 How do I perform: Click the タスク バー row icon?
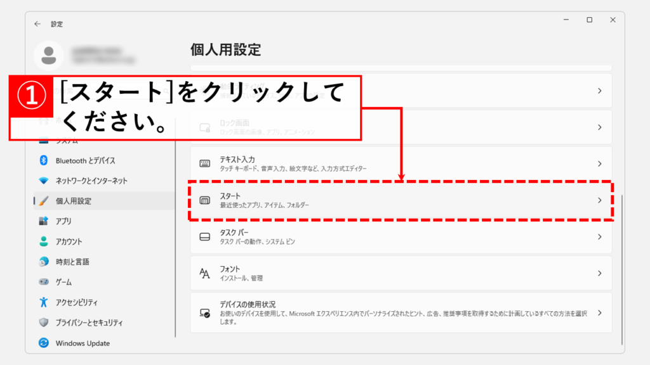pyautogui.click(x=205, y=237)
